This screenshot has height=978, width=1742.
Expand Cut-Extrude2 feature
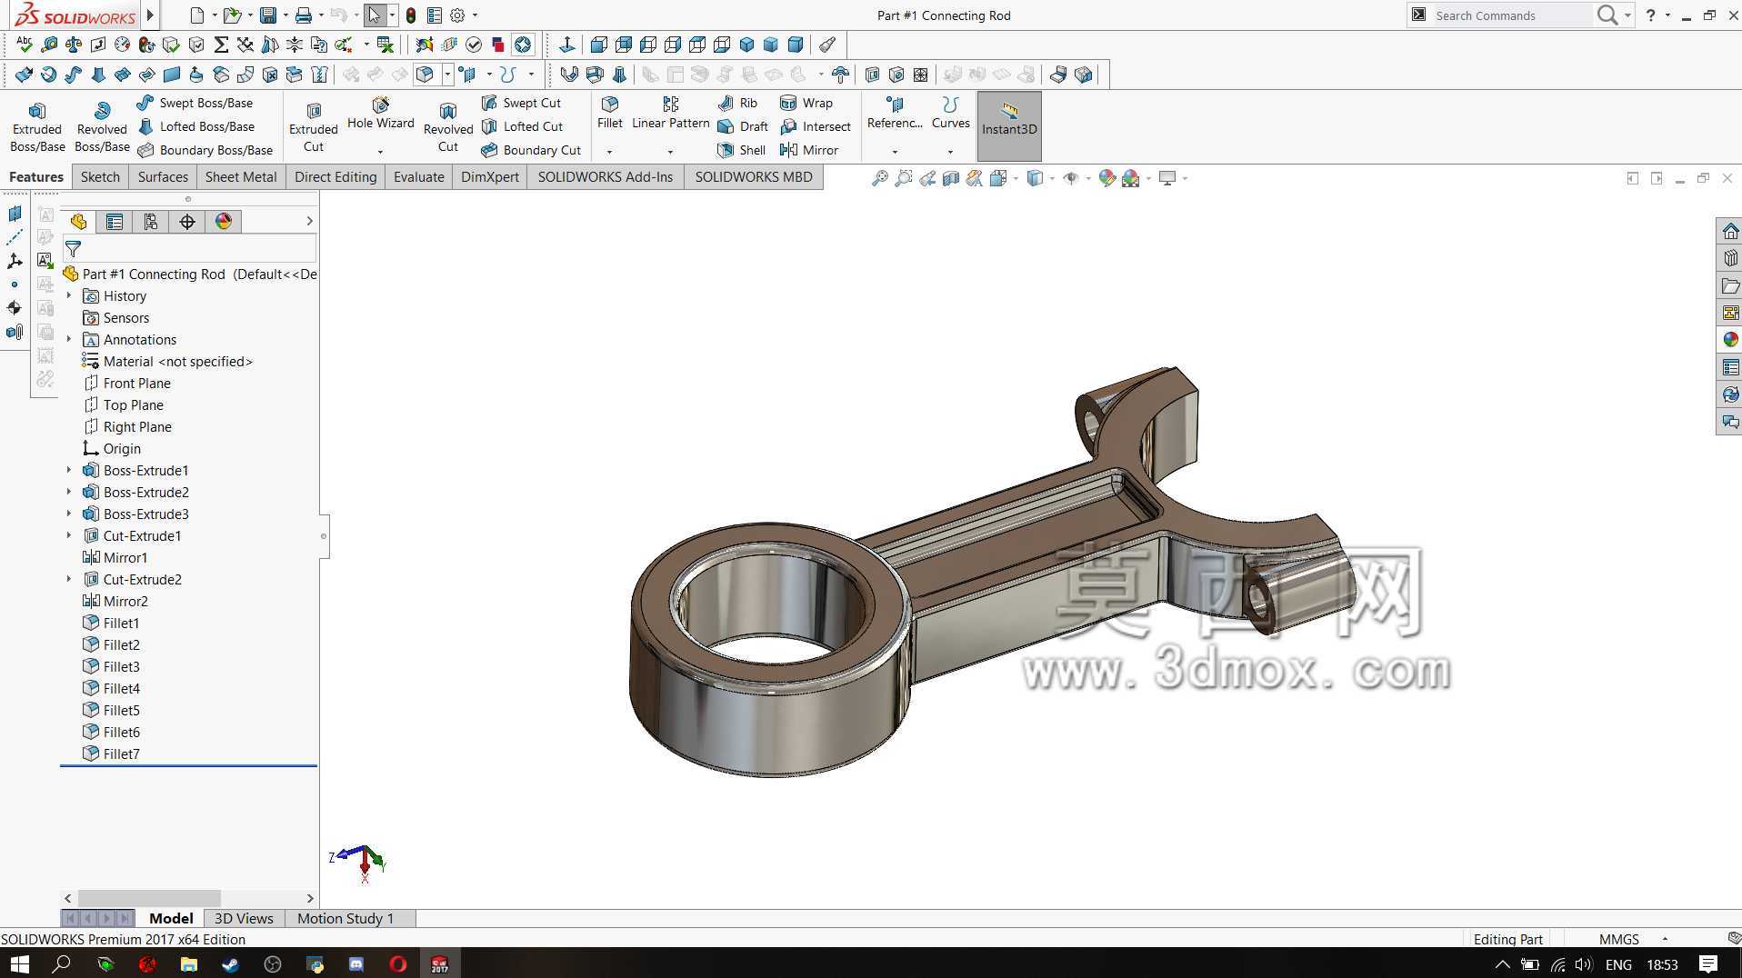[69, 579]
